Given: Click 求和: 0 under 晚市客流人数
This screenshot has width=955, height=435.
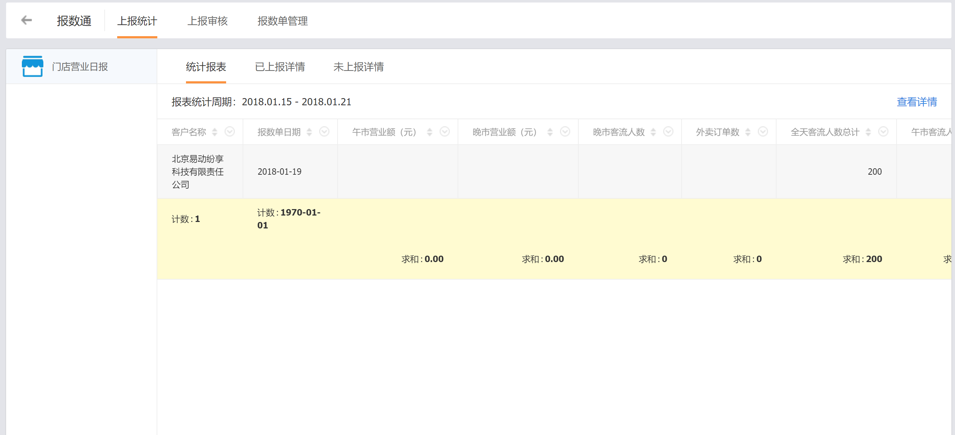Looking at the screenshot, I should [x=653, y=259].
